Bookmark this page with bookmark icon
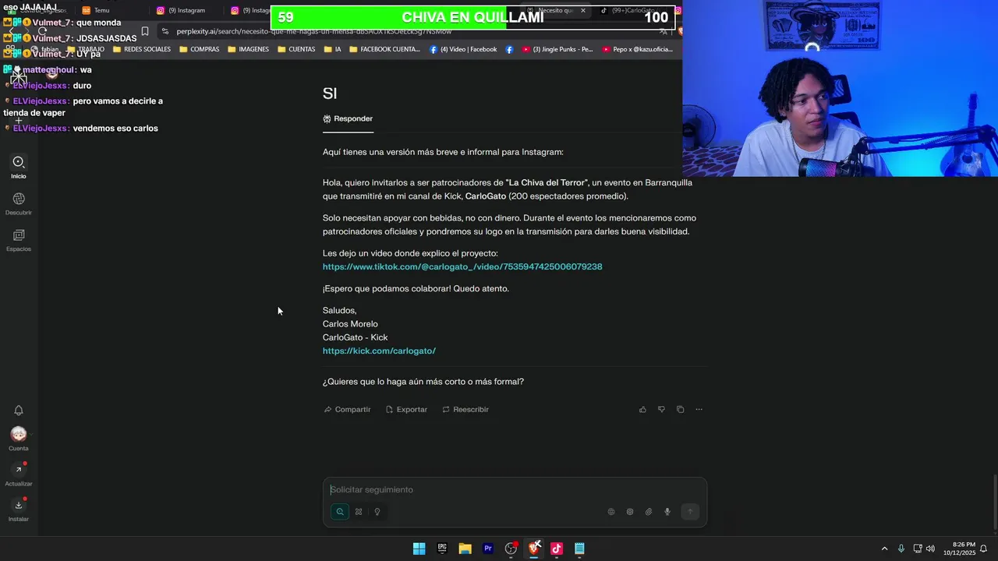The height and width of the screenshot is (561, 998). [x=145, y=32]
